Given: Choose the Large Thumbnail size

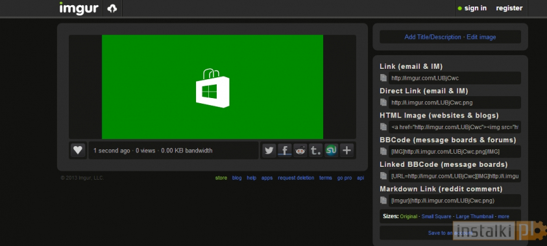Looking at the screenshot, I should pyautogui.click(x=474, y=216).
